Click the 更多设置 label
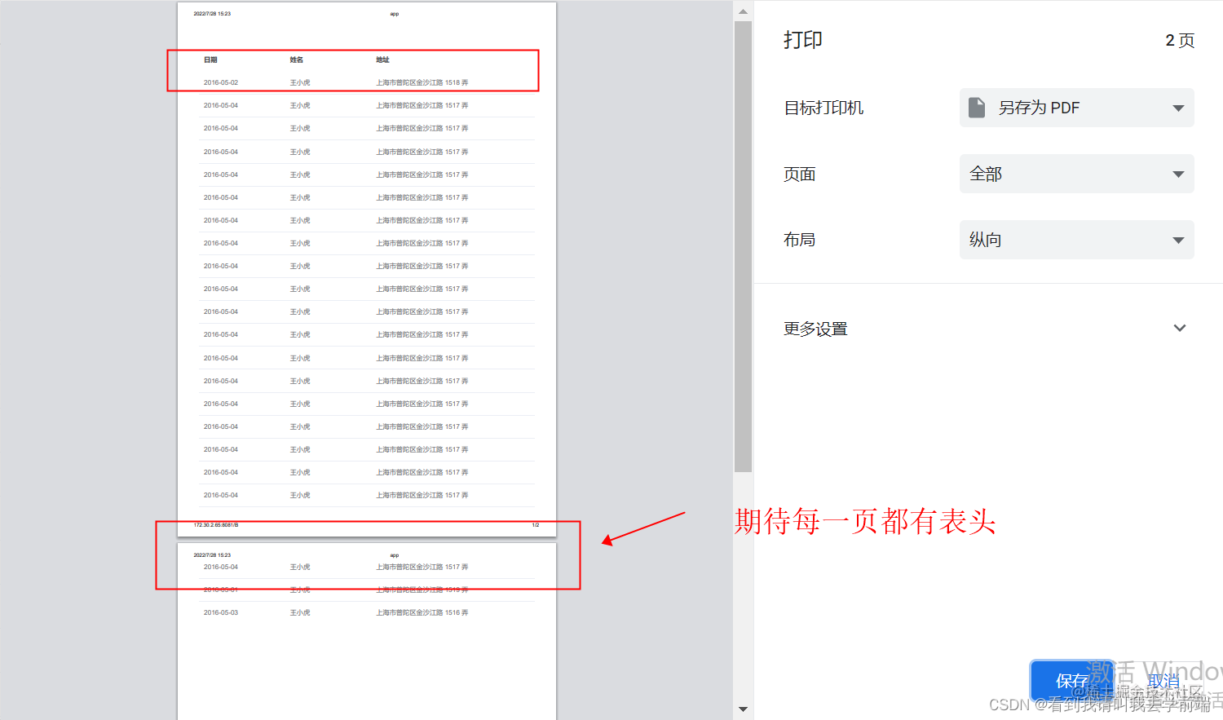The image size is (1223, 720). tap(815, 329)
